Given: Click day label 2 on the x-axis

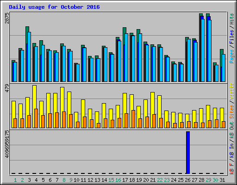Looking at the screenshot, I should (x=22, y=180).
